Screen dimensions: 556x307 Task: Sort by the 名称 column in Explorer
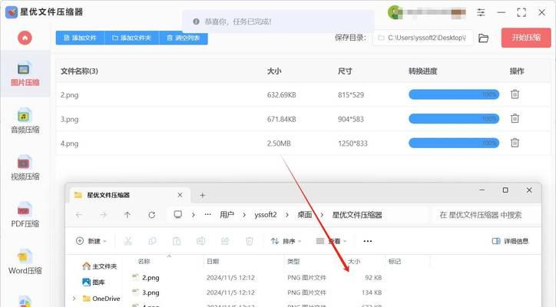pyautogui.click(x=144, y=261)
